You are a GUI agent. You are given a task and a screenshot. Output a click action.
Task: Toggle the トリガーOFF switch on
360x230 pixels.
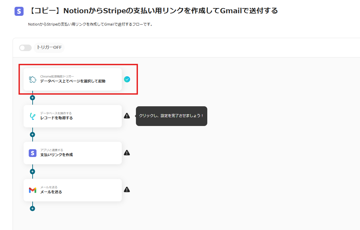click(x=25, y=47)
